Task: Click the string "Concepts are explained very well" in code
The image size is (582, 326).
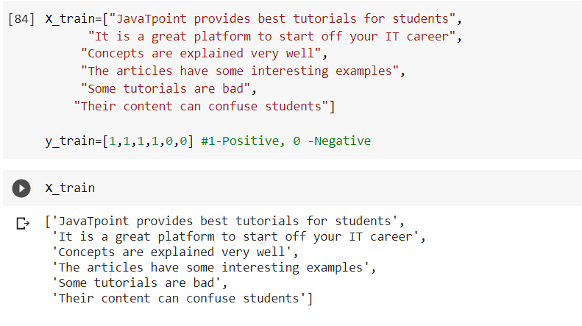Action: [201, 54]
